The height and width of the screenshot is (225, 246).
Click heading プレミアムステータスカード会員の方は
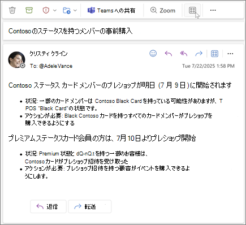pyautogui.click(x=102, y=139)
